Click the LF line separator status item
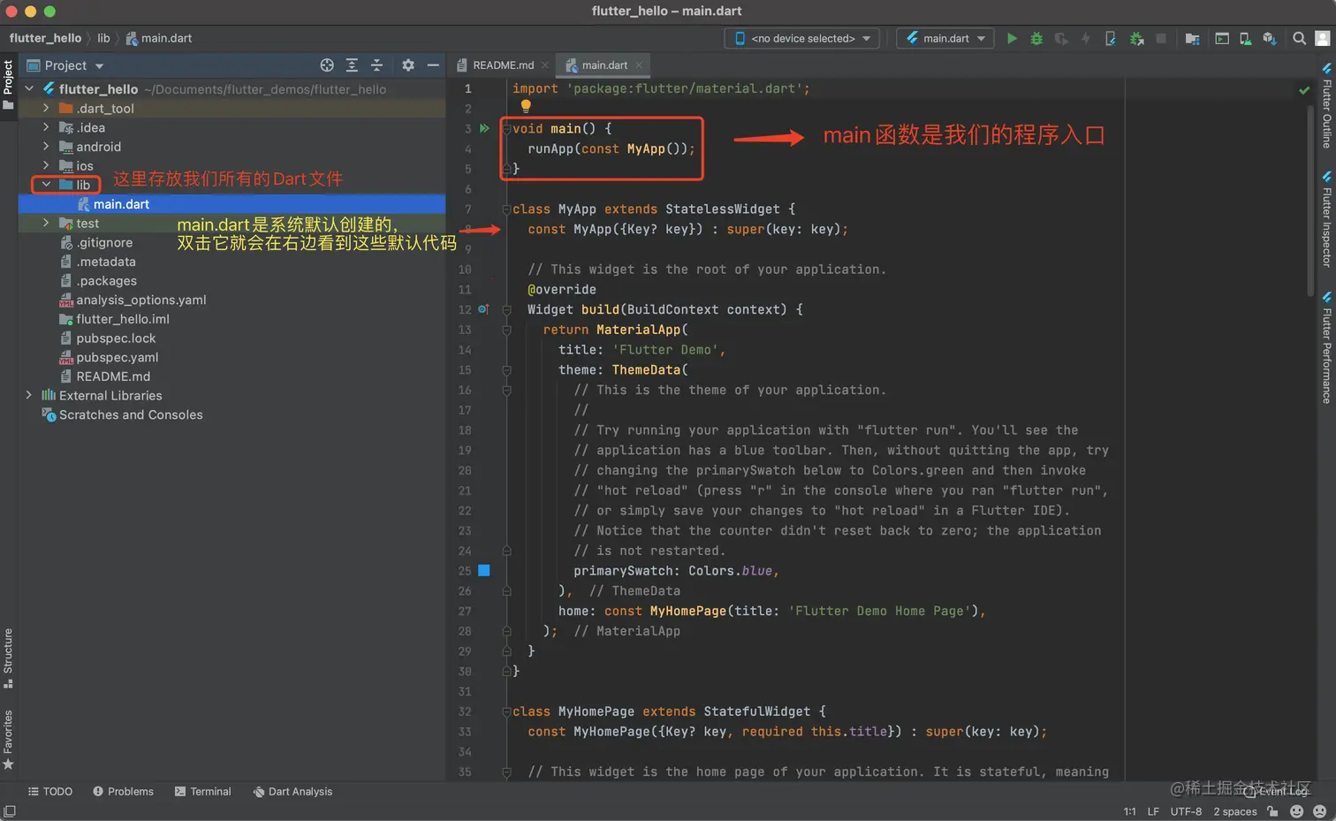Viewport: 1336px width, 821px height. click(x=1153, y=811)
